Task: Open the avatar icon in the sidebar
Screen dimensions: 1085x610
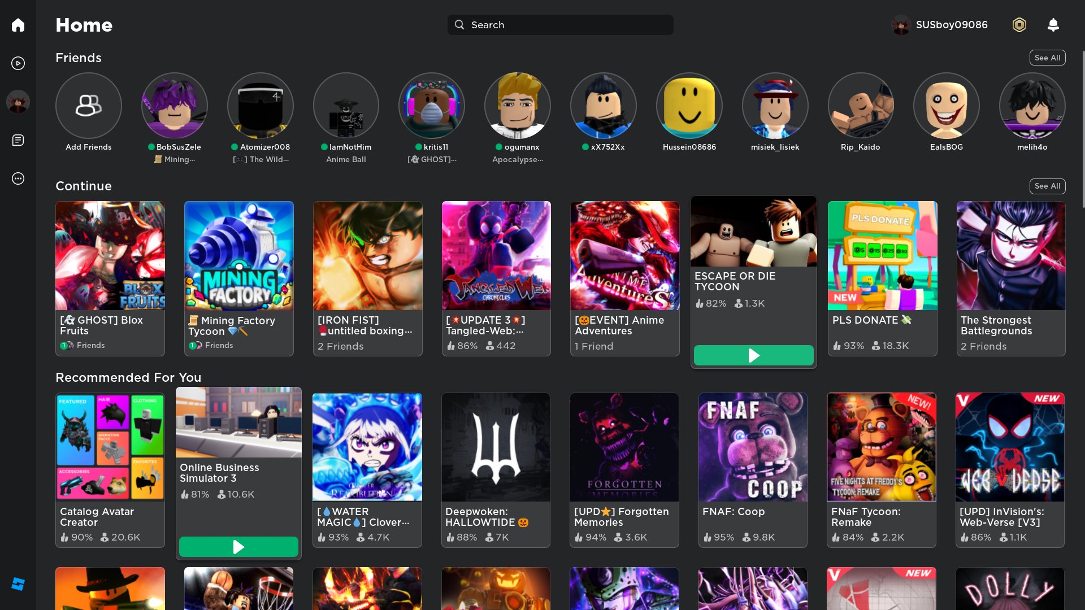Action: (x=18, y=102)
